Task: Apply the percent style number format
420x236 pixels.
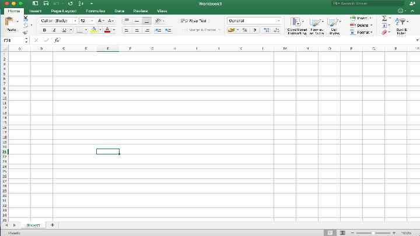Action: [x=245, y=30]
